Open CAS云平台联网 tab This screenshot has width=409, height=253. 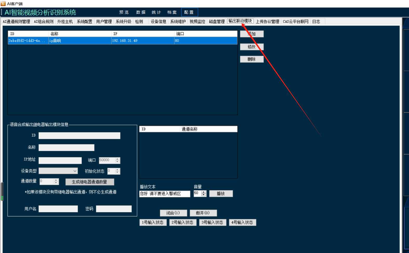(x=296, y=22)
